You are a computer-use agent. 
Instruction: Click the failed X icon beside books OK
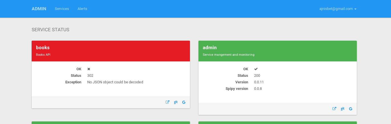[89, 69]
